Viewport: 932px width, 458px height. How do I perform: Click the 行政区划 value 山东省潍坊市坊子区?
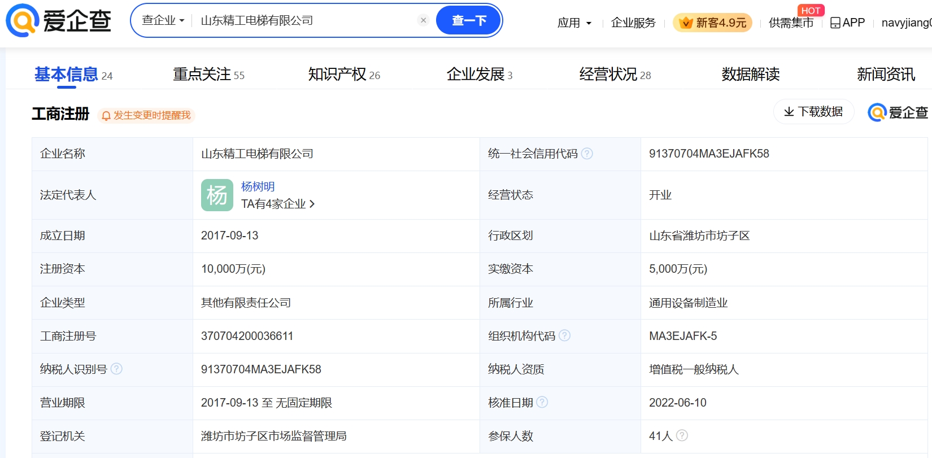(x=699, y=235)
